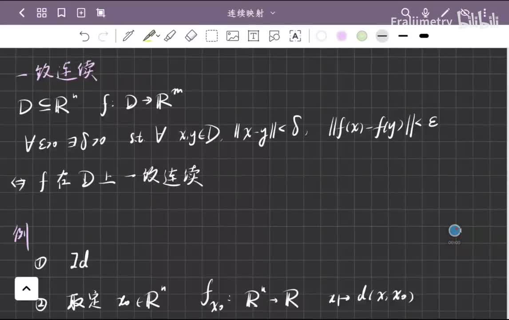Undo the last stroke
509x320 pixels.
coord(84,36)
